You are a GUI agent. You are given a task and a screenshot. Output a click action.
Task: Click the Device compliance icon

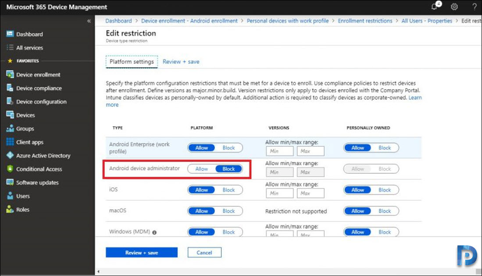10,88
